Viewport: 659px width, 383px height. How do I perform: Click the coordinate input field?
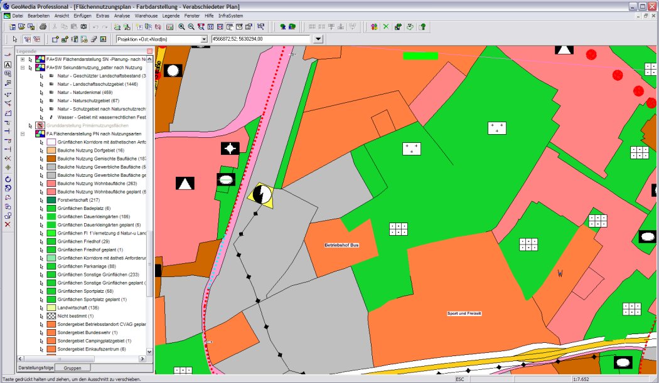point(260,39)
